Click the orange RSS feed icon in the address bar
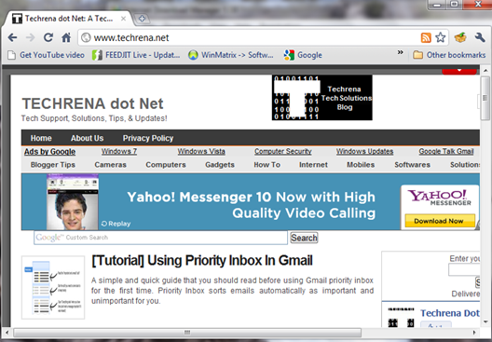 point(426,37)
